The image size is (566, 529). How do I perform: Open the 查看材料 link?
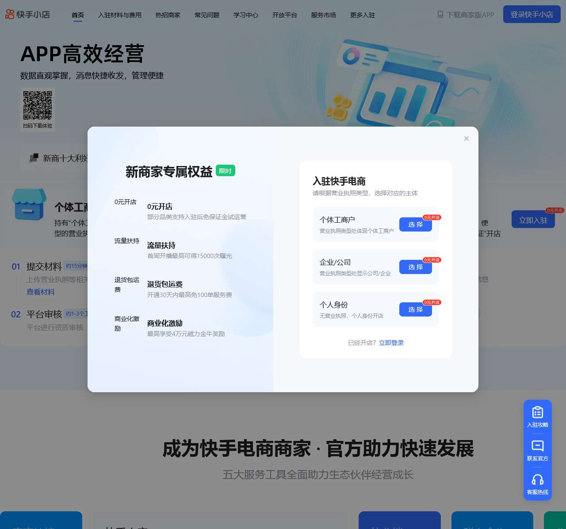[40, 292]
